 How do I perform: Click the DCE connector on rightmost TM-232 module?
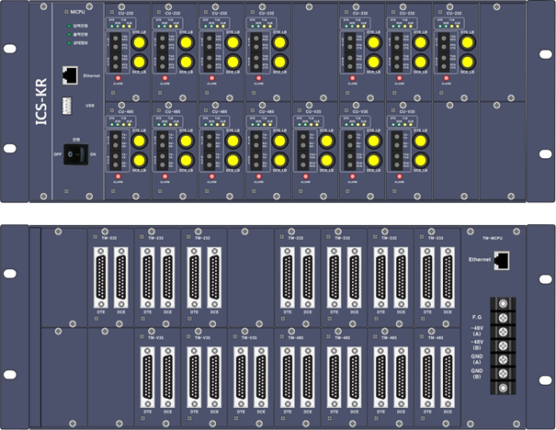click(447, 275)
